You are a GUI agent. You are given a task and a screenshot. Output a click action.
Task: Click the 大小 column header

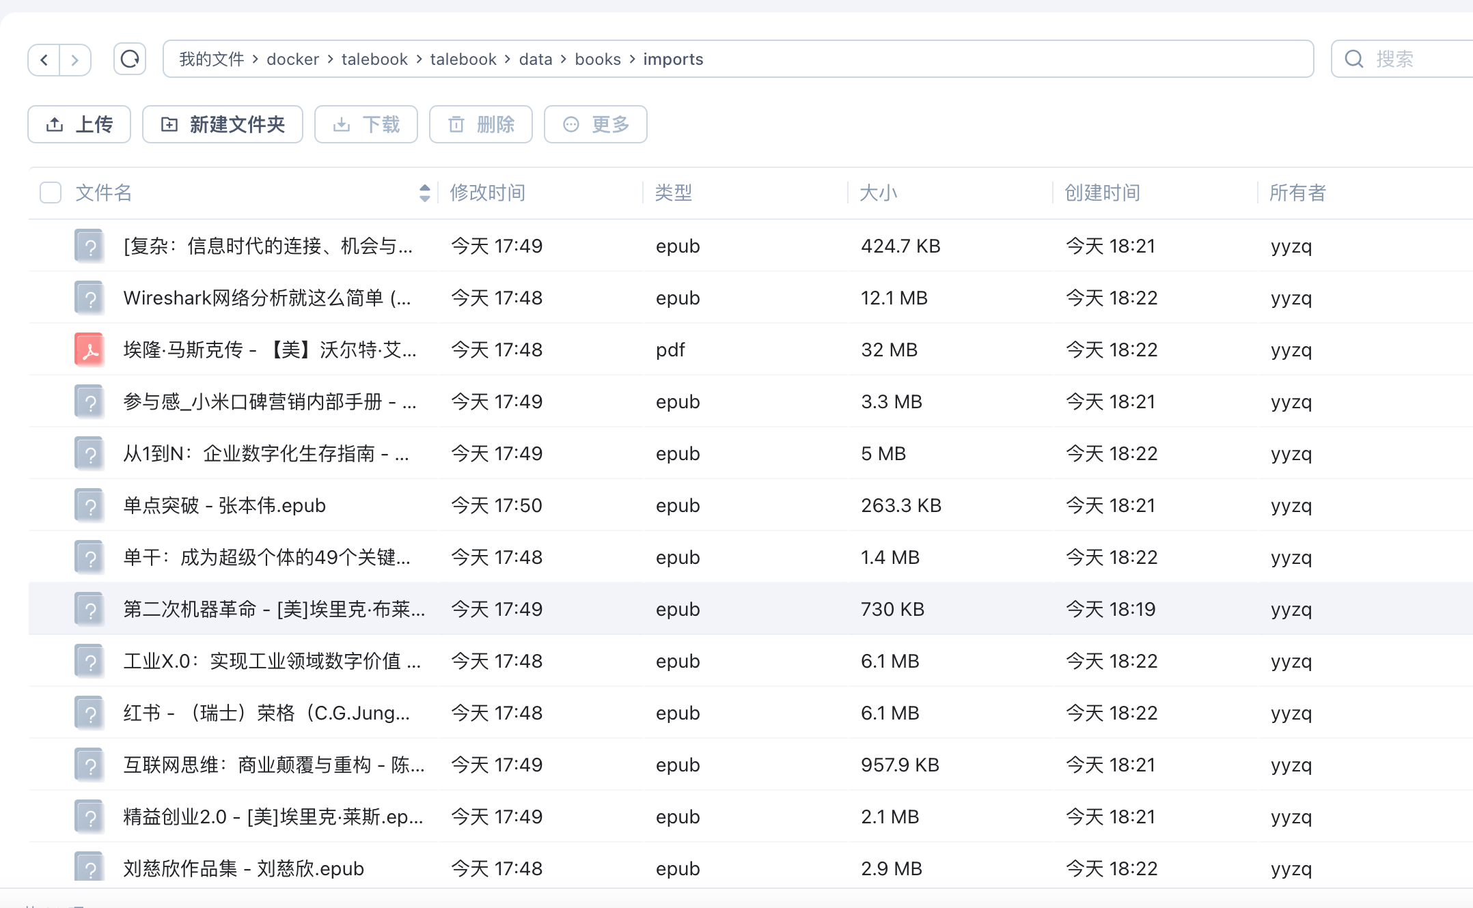tap(879, 193)
